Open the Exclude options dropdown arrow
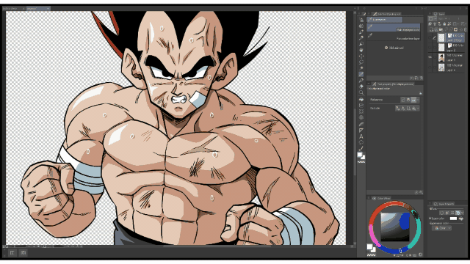The image size is (470, 264). (418, 109)
